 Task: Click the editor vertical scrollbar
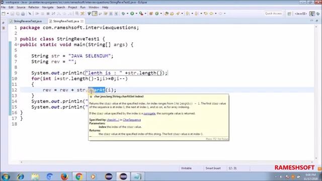coord(316,93)
